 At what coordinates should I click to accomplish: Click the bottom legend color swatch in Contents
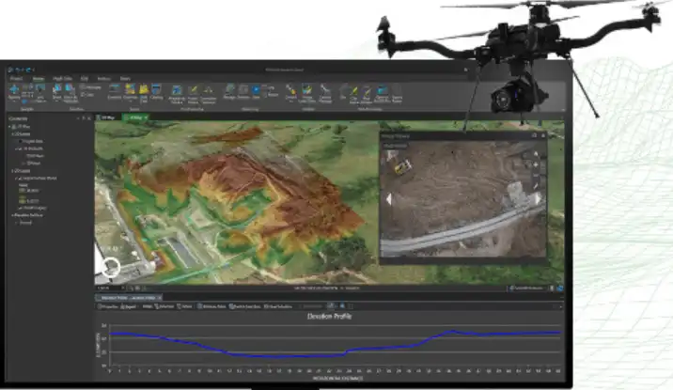22,200
